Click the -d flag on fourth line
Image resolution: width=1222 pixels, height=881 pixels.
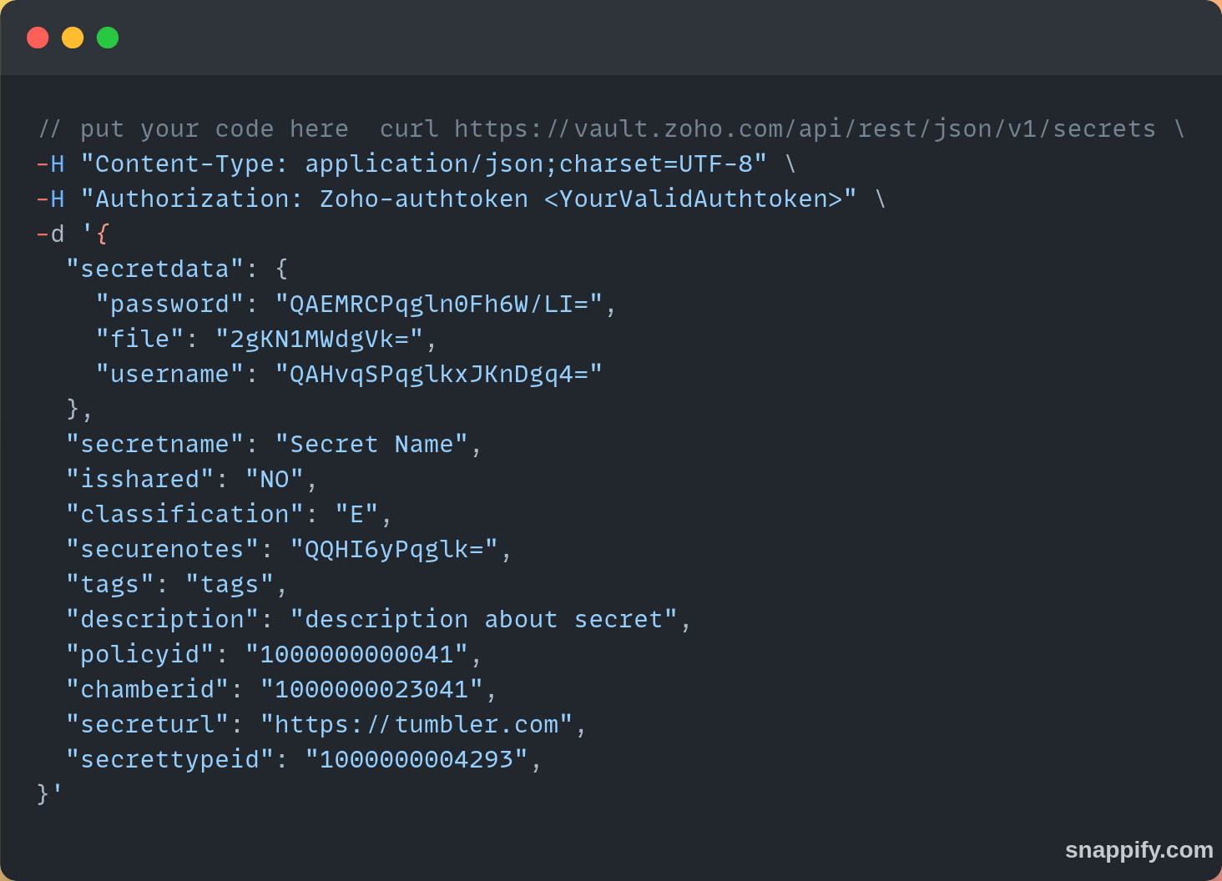(50, 234)
